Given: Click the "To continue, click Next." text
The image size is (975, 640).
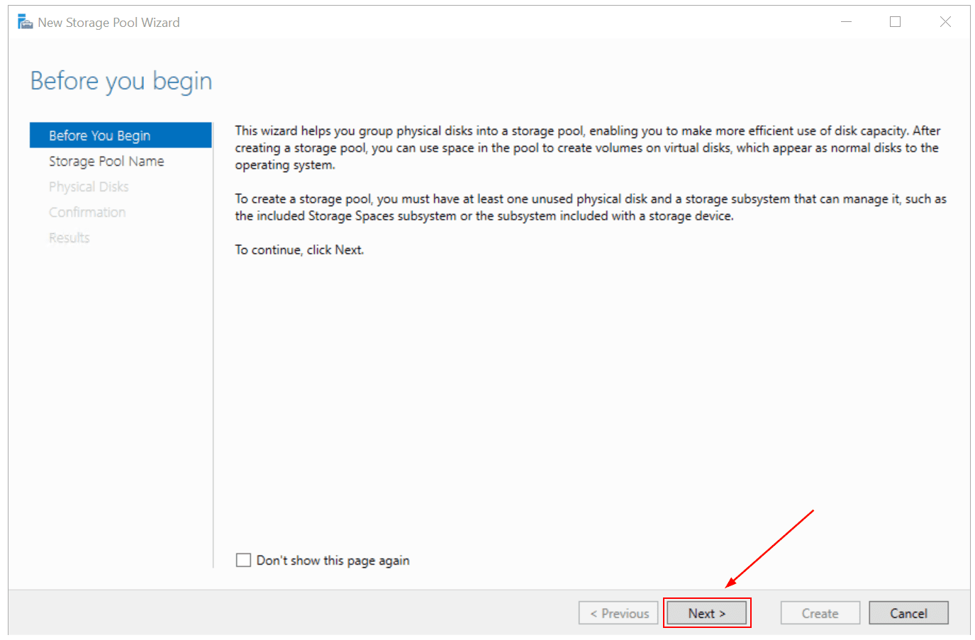Looking at the screenshot, I should 299,250.
